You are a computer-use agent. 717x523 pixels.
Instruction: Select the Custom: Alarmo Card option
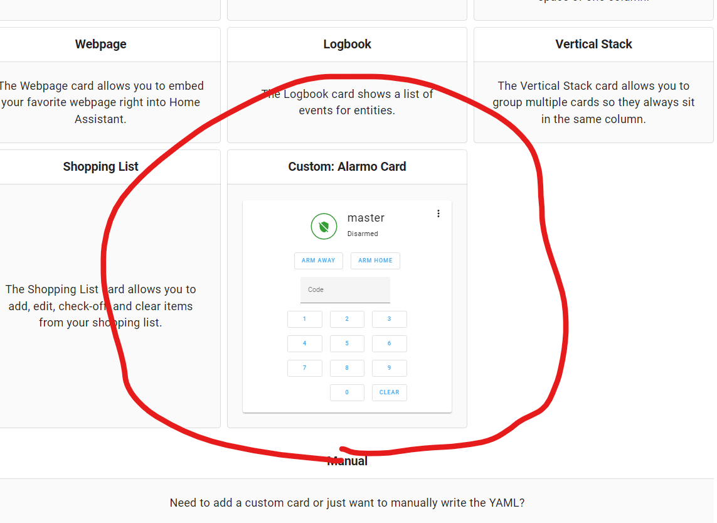click(347, 166)
